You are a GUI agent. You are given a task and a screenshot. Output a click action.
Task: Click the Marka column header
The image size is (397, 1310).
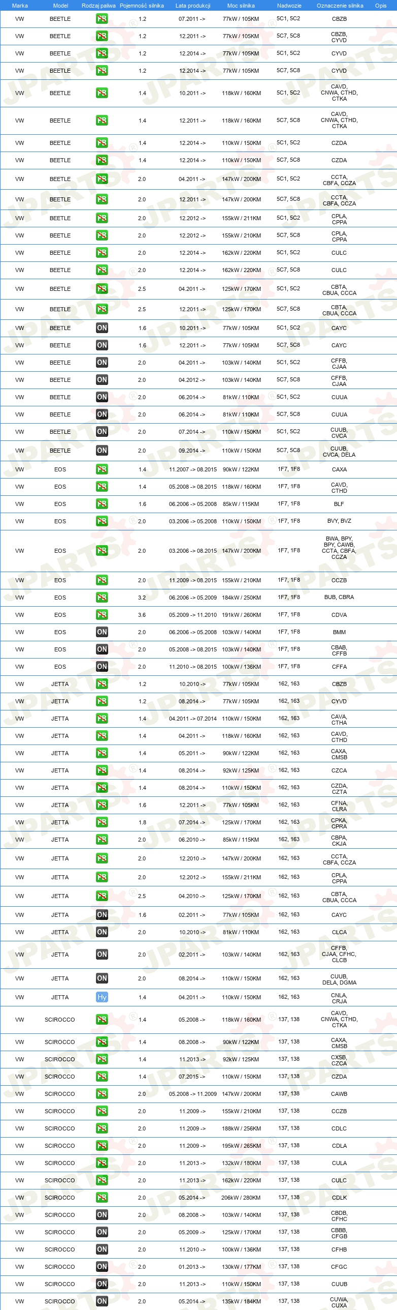[x=20, y=6]
